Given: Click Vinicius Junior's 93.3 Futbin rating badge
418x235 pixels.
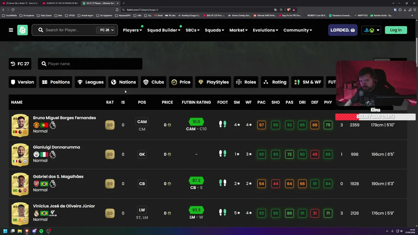Looking at the screenshot, I should [x=196, y=210].
